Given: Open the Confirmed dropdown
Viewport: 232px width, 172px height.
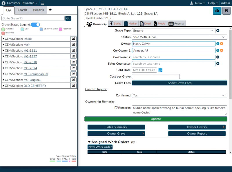Looking at the screenshot, I should tap(180, 96).
